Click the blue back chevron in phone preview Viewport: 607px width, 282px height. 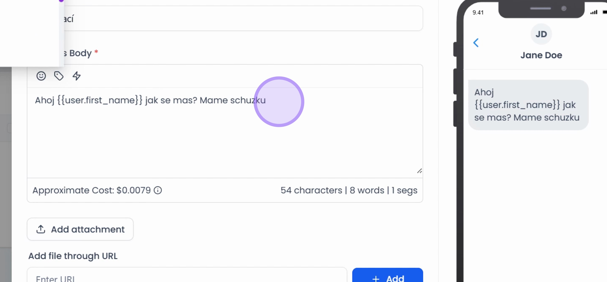coord(476,43)
